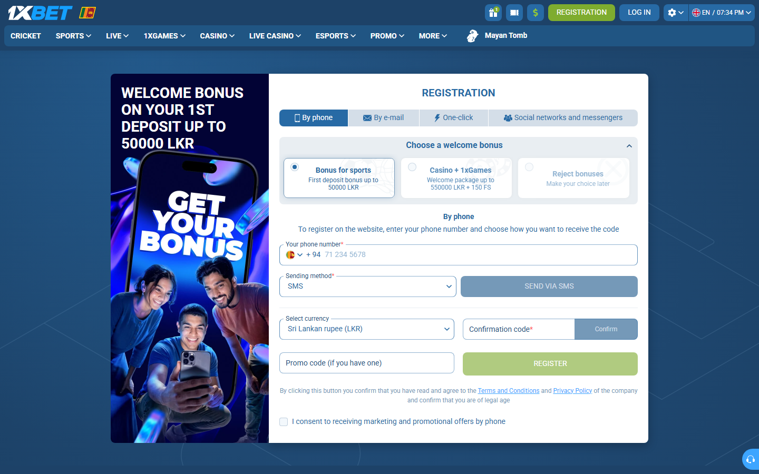This screenshot has width=759, height=474.
Task: Open the Privacy Policy link
Action: point(572,391)
